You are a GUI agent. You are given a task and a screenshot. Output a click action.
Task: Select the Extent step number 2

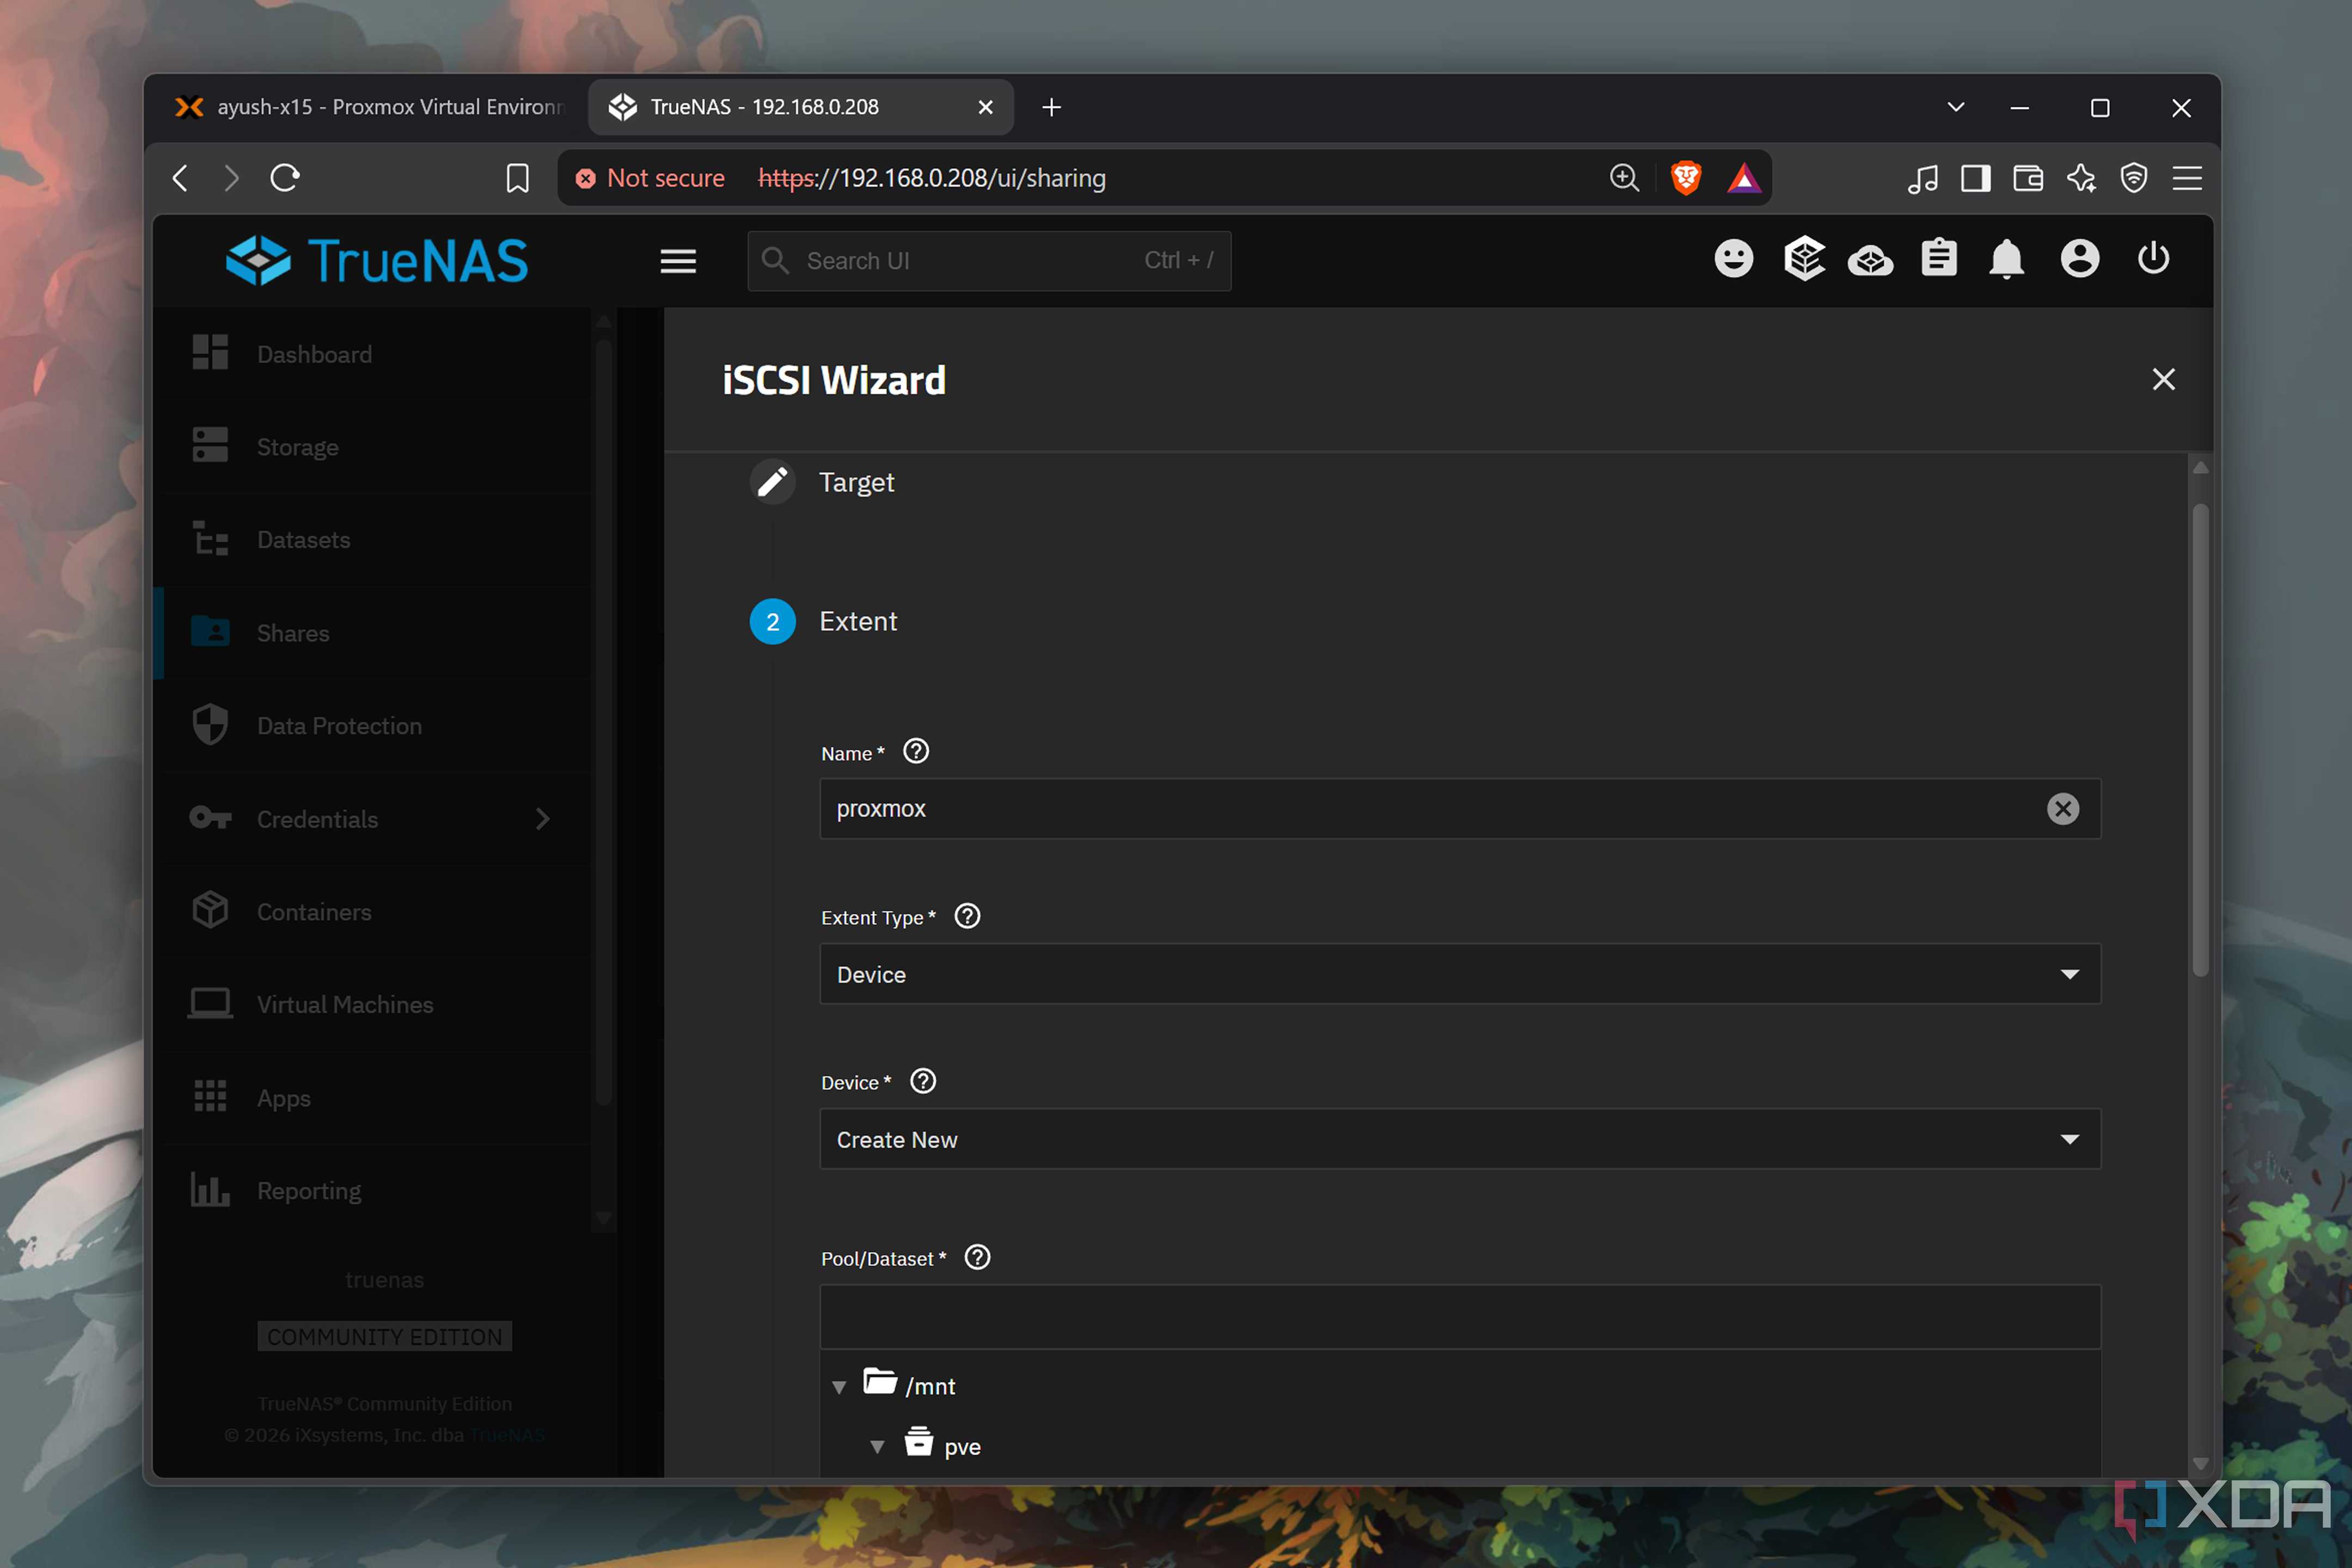[x=772, y=621]
